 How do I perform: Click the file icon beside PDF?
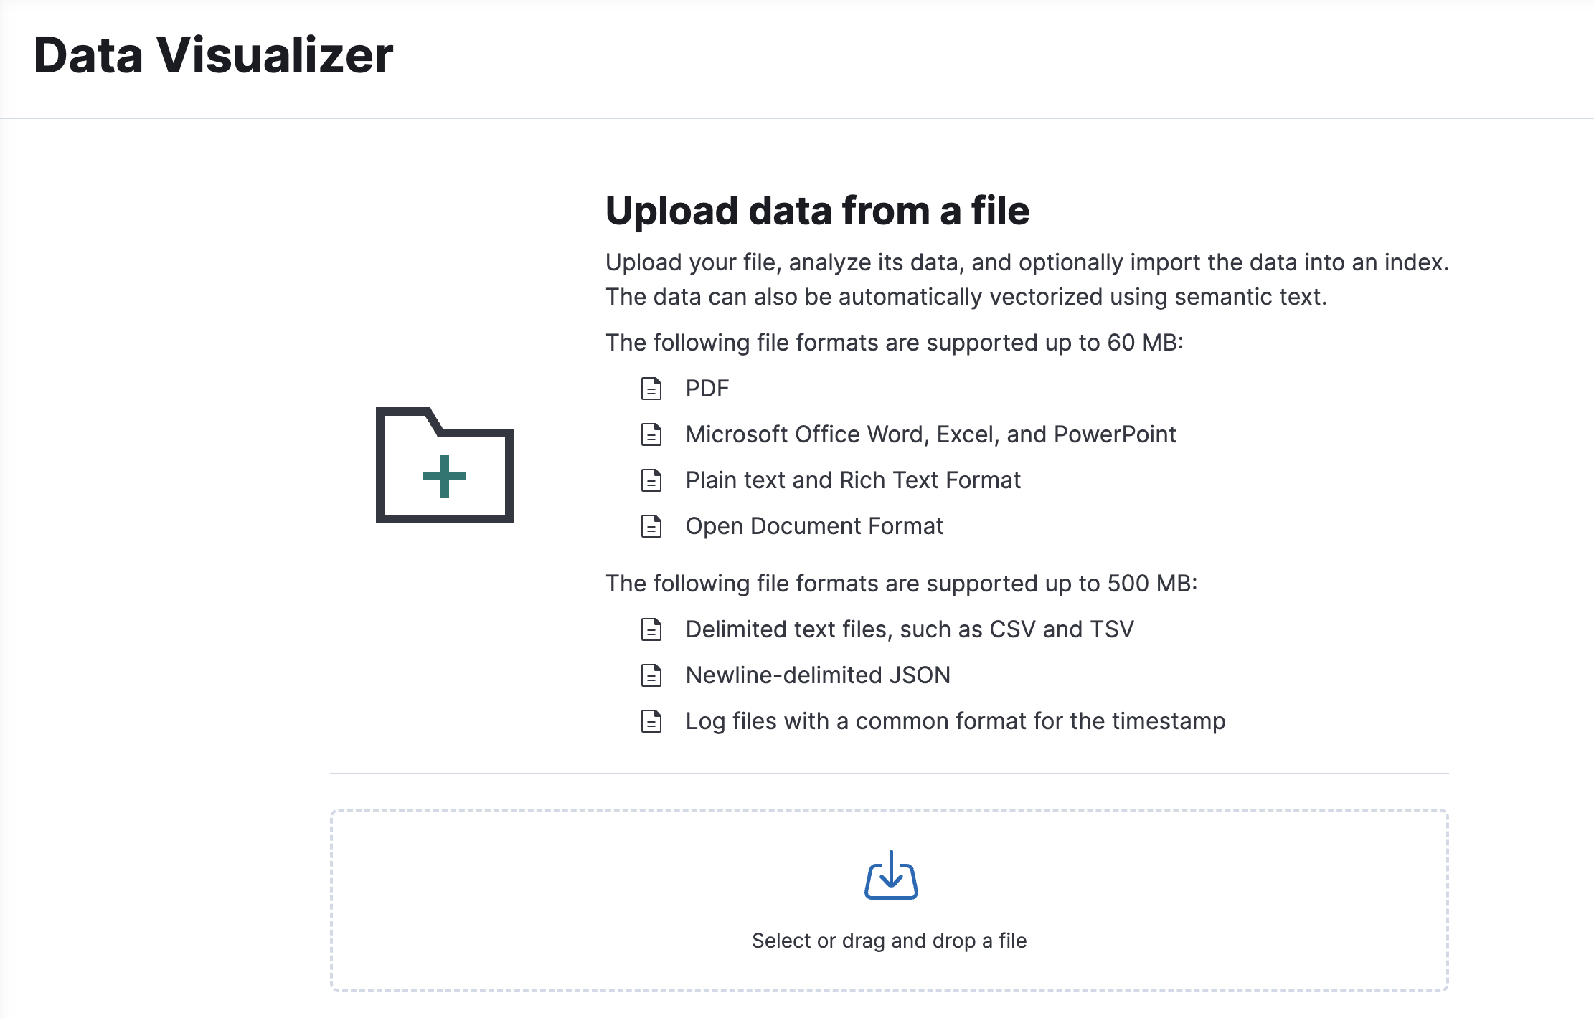coord(651,389)
